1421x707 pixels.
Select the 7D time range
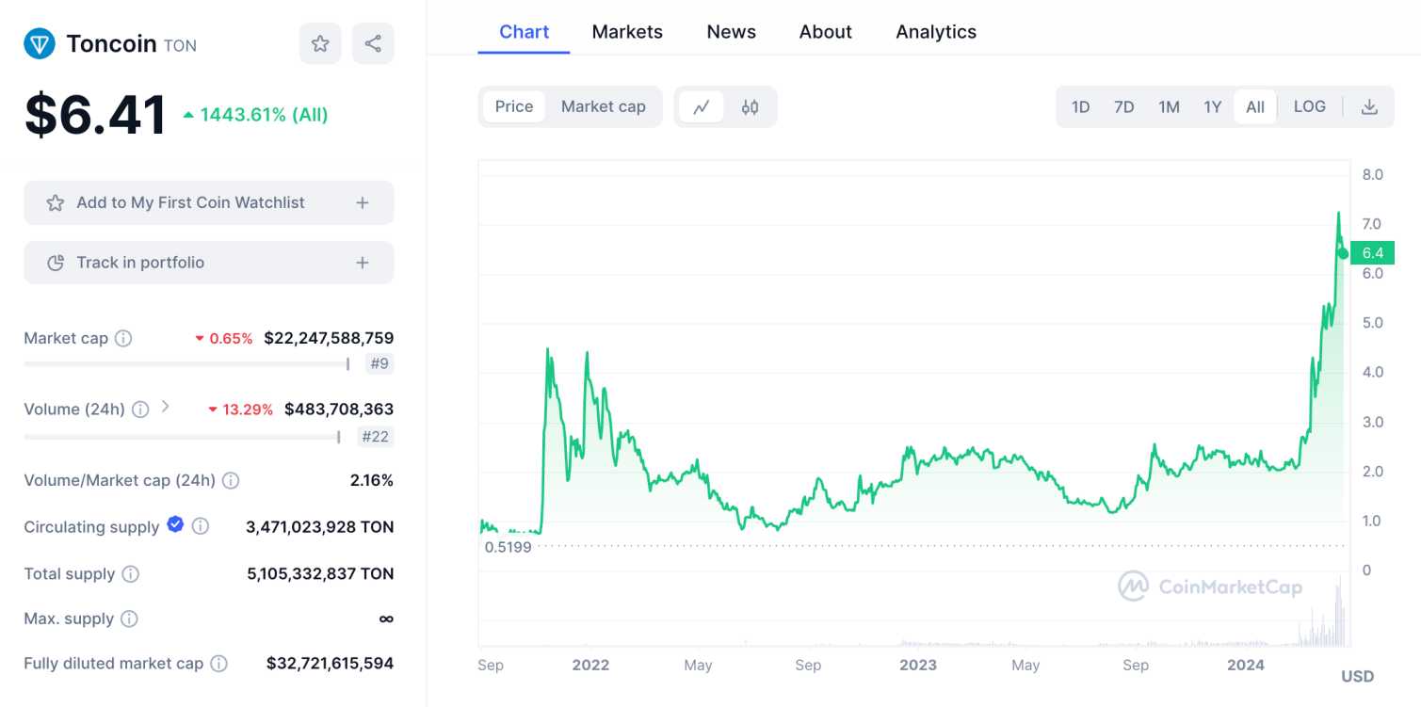point(1124,106)
